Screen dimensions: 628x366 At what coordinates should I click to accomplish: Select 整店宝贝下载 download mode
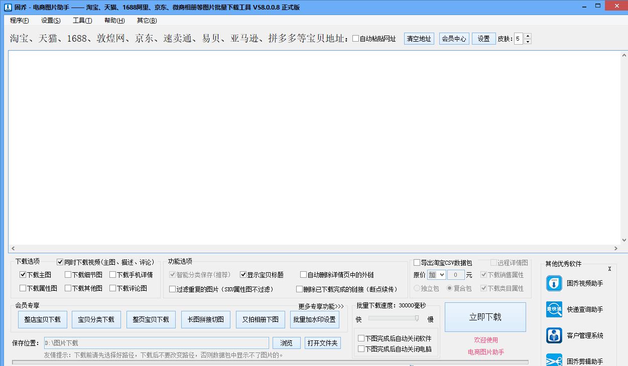pyautogui.click(x=42, y=319)
